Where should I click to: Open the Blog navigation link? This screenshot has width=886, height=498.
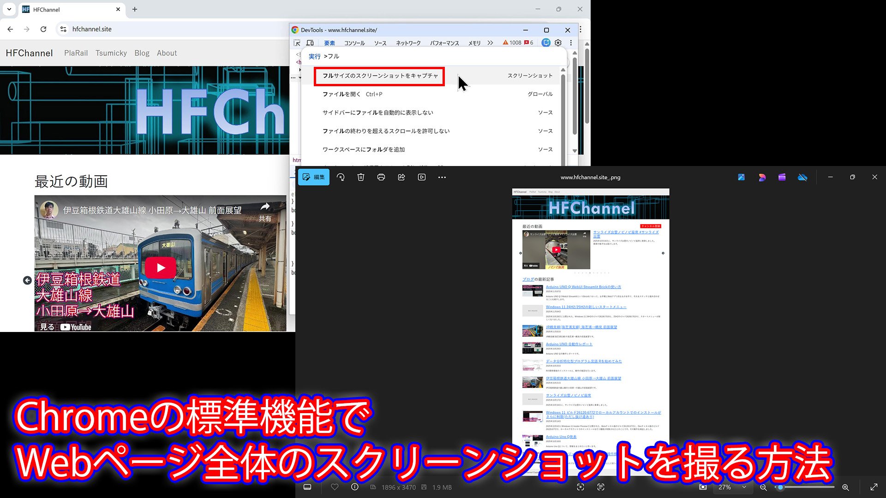(x=142, y=53)
